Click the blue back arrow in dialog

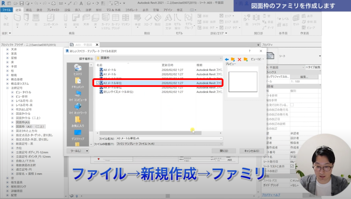[x=227, y=59]
